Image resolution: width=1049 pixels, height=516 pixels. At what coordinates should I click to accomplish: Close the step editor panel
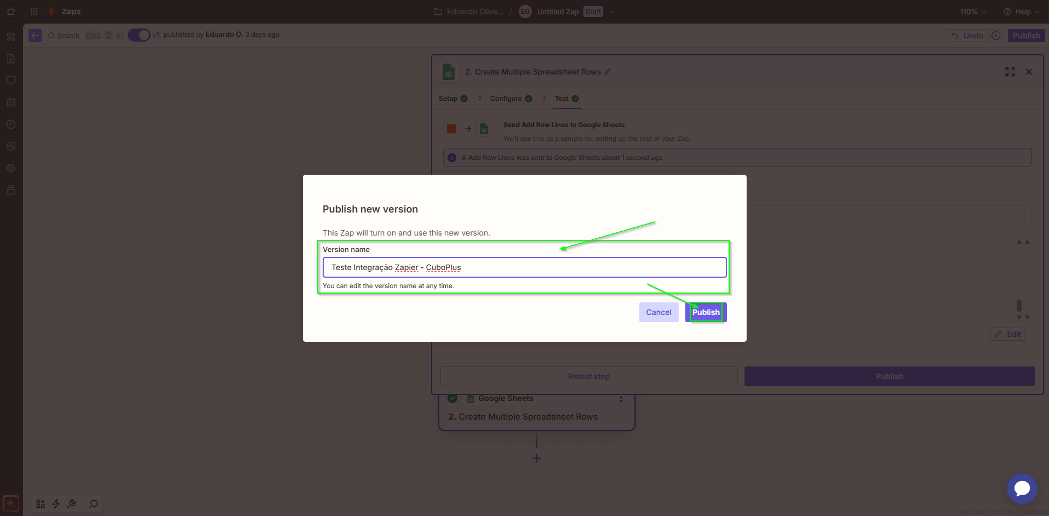(1029, 72)
